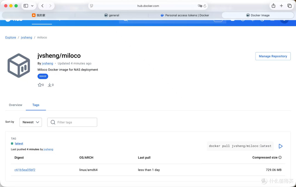Click the magnifier icon in Filter tags
The height and width of the screenshot is (187, 296).
coord(53,122)
